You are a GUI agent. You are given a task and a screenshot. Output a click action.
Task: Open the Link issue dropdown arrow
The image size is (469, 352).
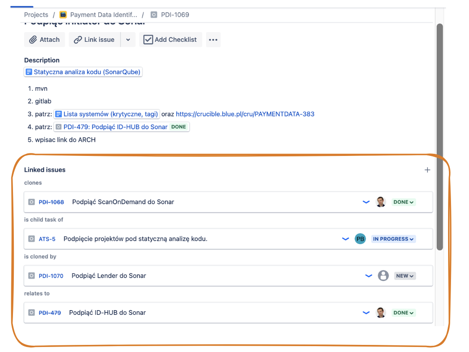tap(128, 40)
